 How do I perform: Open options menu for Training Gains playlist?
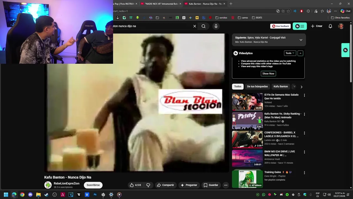pos(304,173)
